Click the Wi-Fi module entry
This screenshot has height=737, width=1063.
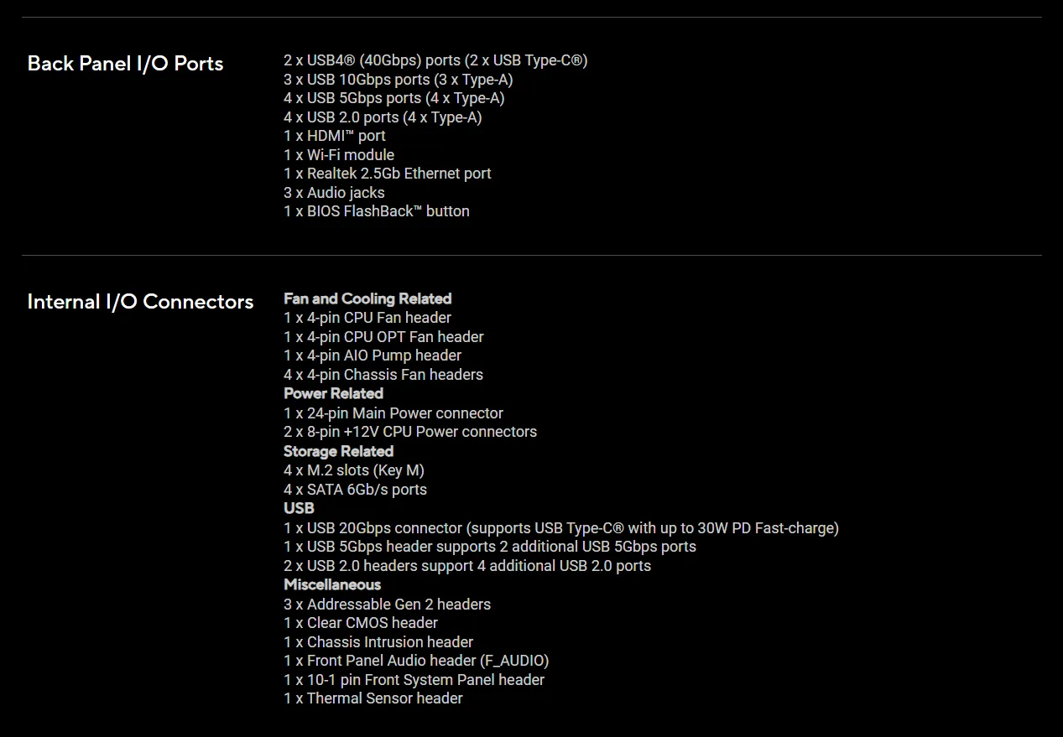tap(338, 155)
